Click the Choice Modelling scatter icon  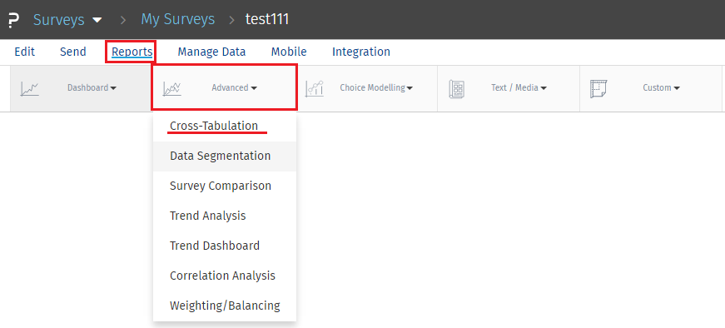pos(315,88)
